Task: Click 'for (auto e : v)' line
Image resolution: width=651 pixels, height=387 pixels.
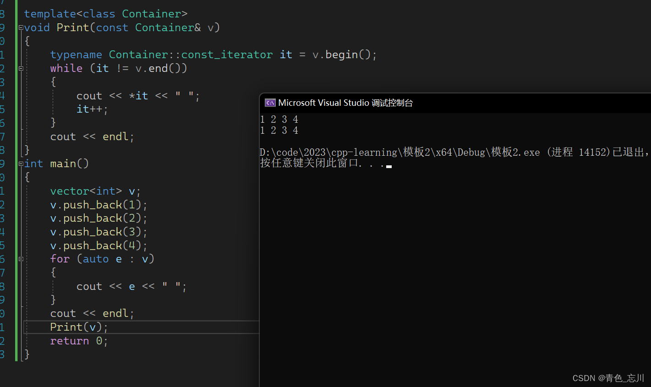Action: 102,259
